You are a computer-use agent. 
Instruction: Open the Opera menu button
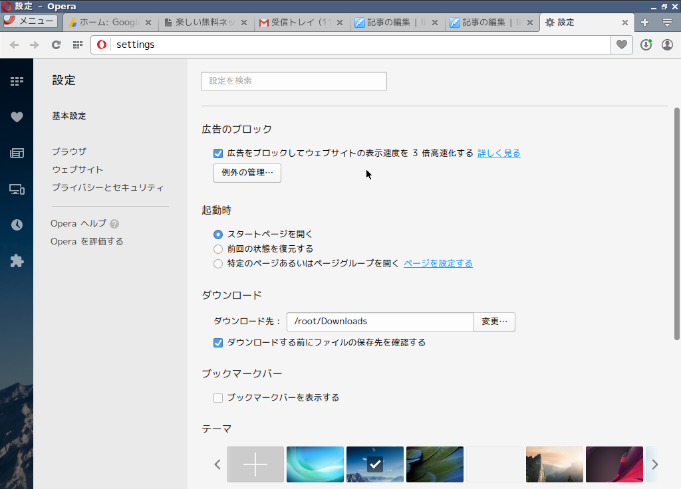click(30, 21)
